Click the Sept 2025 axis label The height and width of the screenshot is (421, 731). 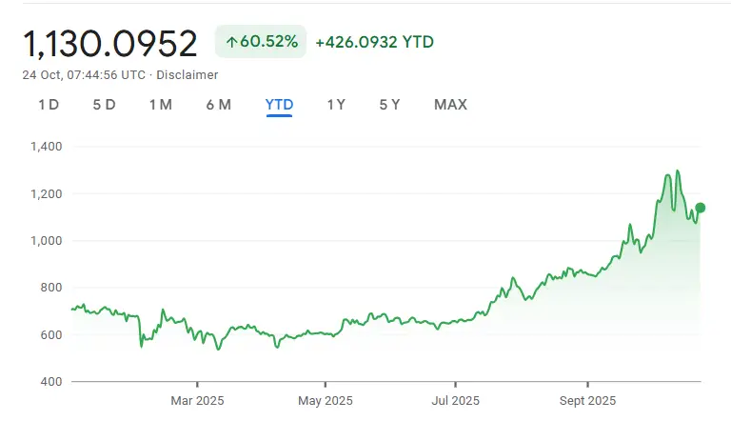pos(587,400)
